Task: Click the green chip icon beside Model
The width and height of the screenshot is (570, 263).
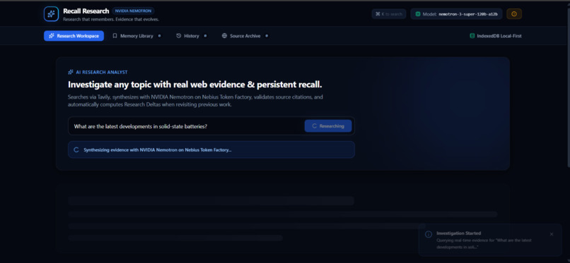Action: (x=418, y=14)
